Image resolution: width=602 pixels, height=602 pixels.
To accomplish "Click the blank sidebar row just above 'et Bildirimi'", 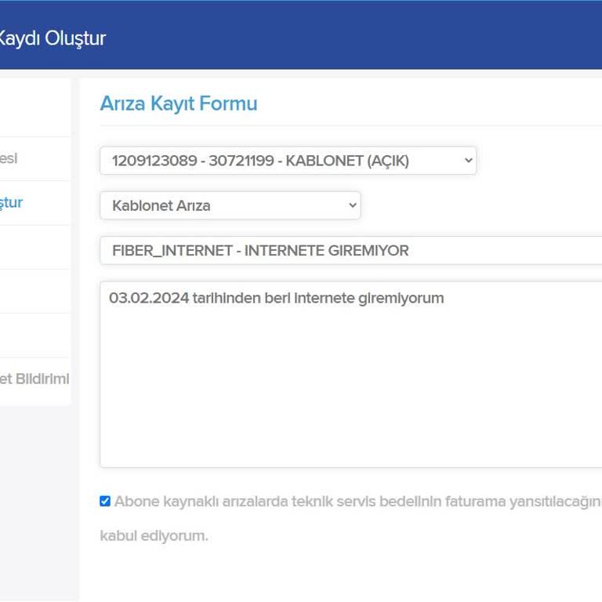I will (x=34, y=335).
